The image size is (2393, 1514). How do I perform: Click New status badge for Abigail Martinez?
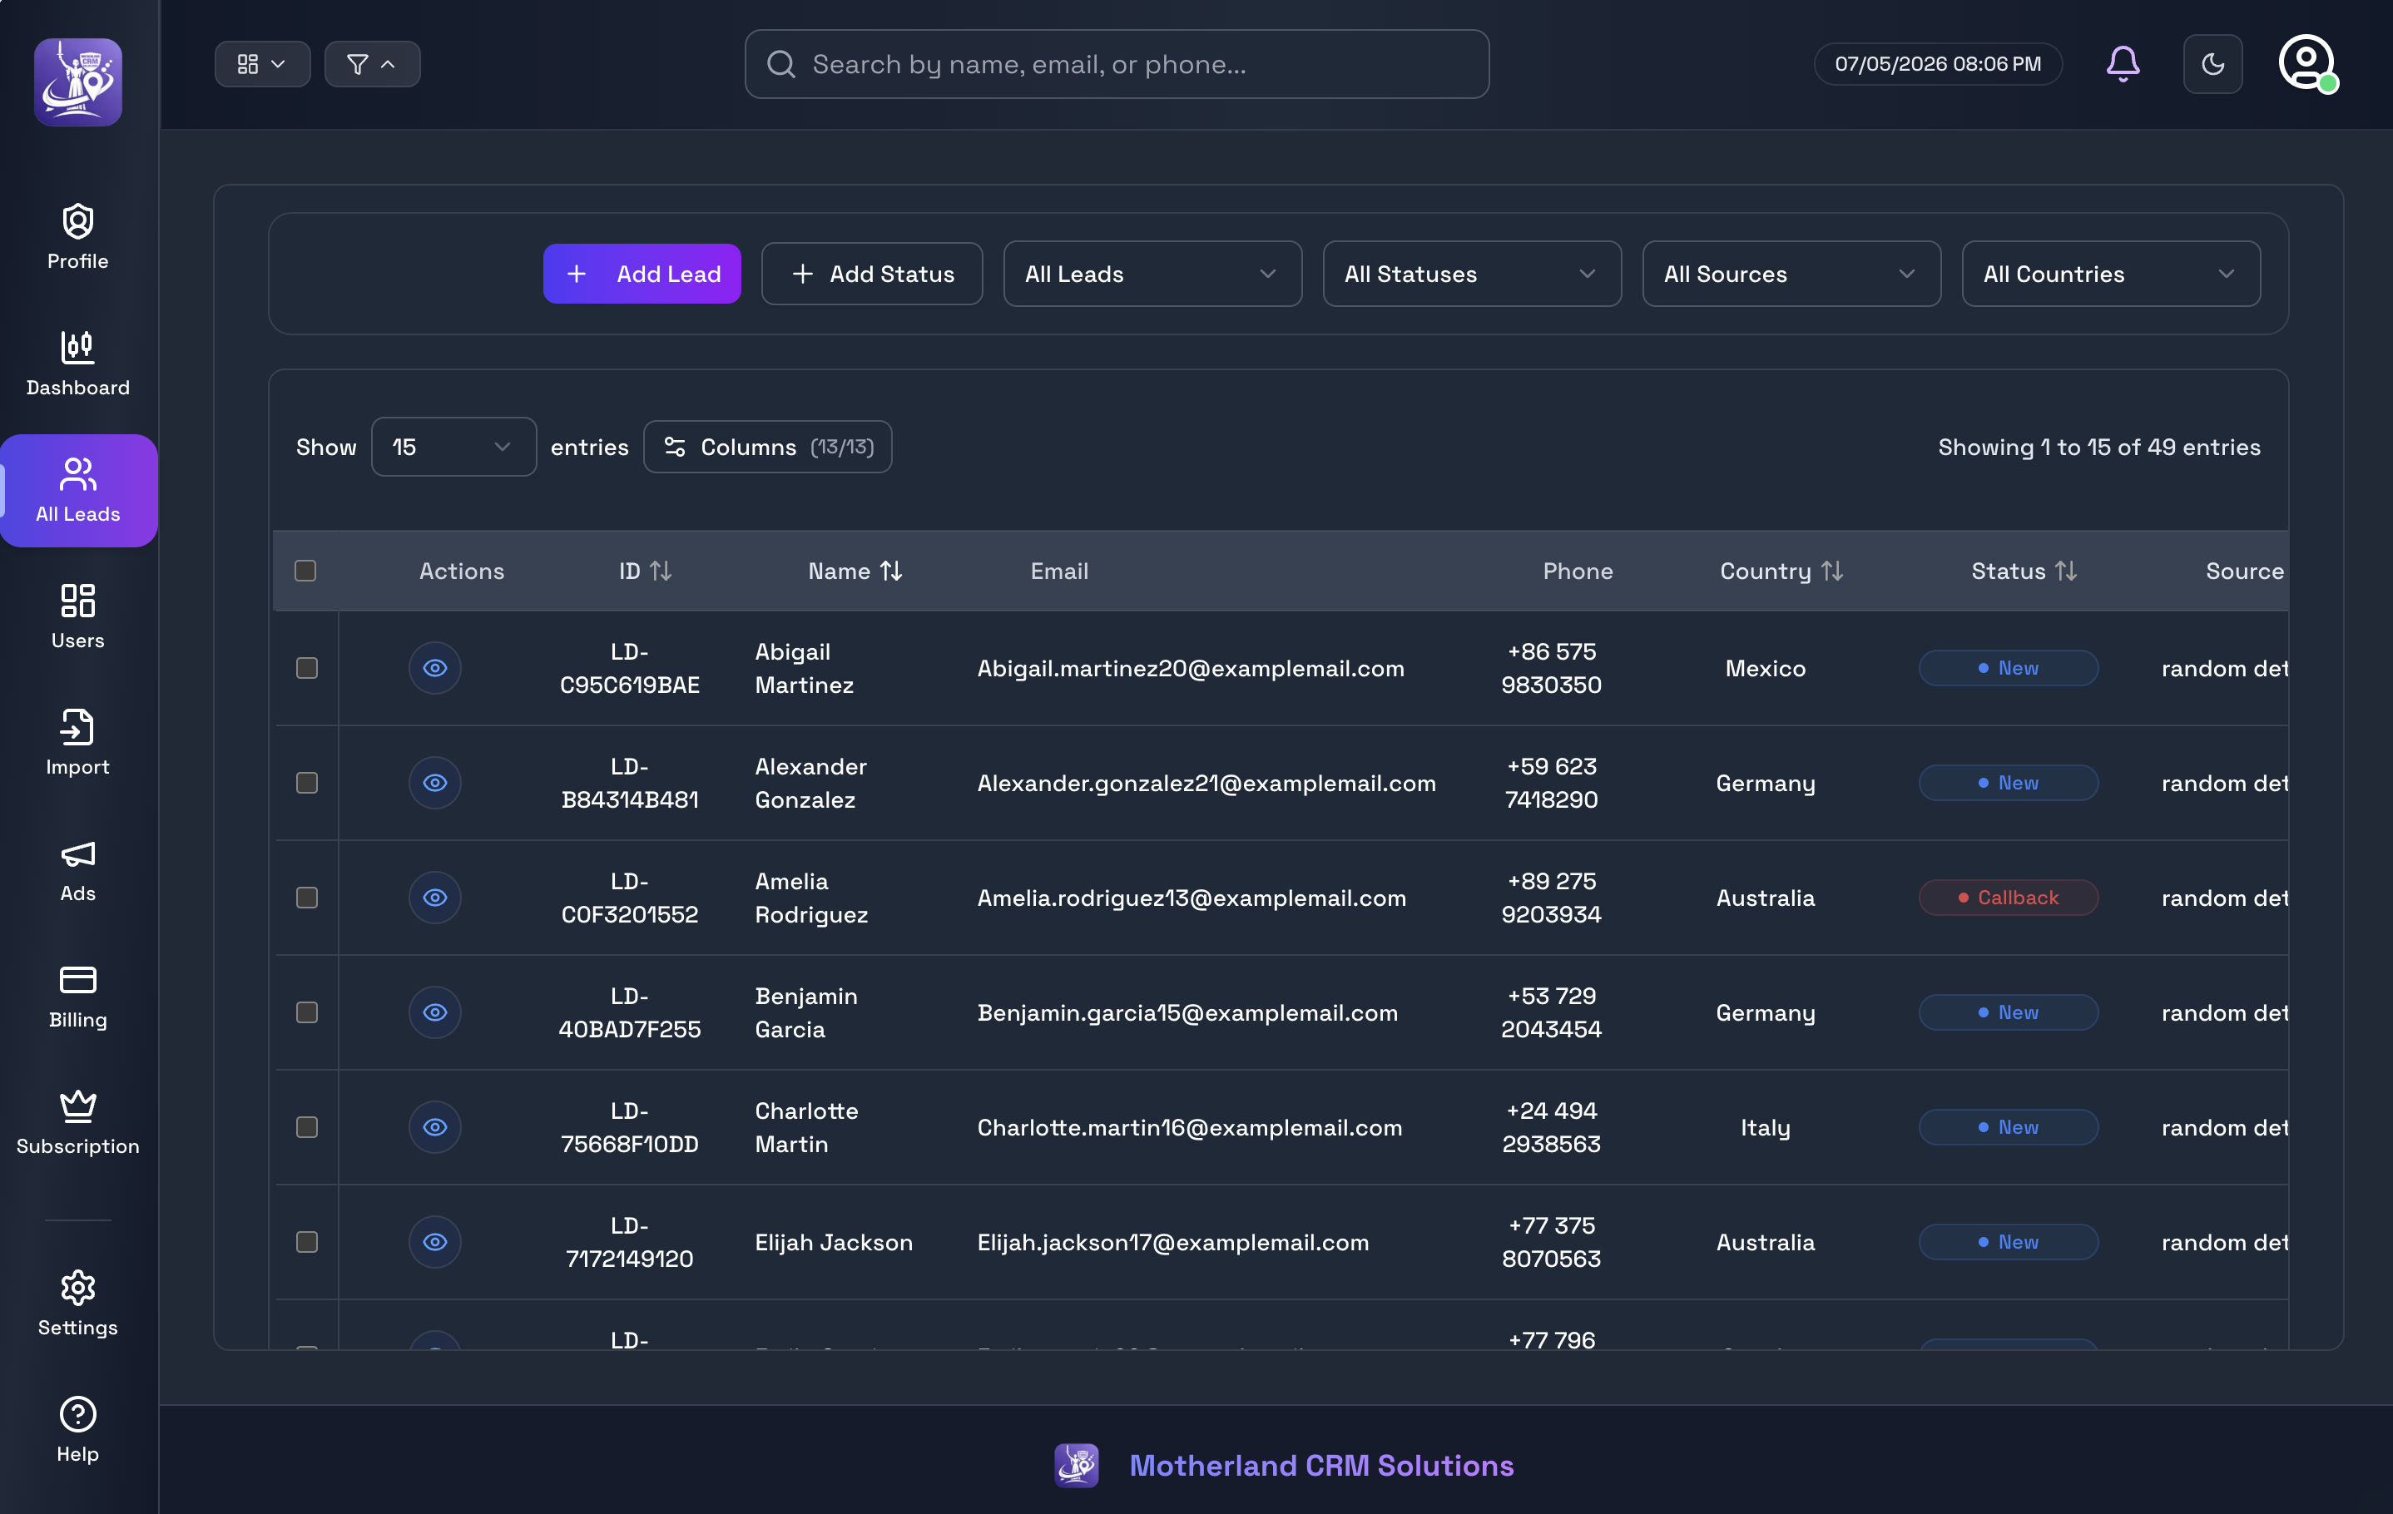(x=2008, y=668)
